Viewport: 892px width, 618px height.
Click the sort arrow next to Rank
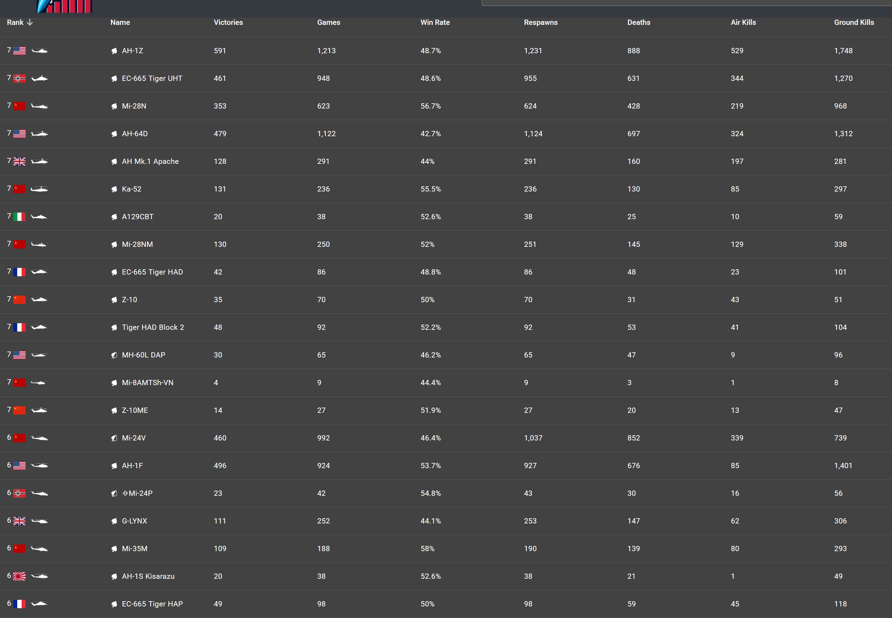click(30, 22)
